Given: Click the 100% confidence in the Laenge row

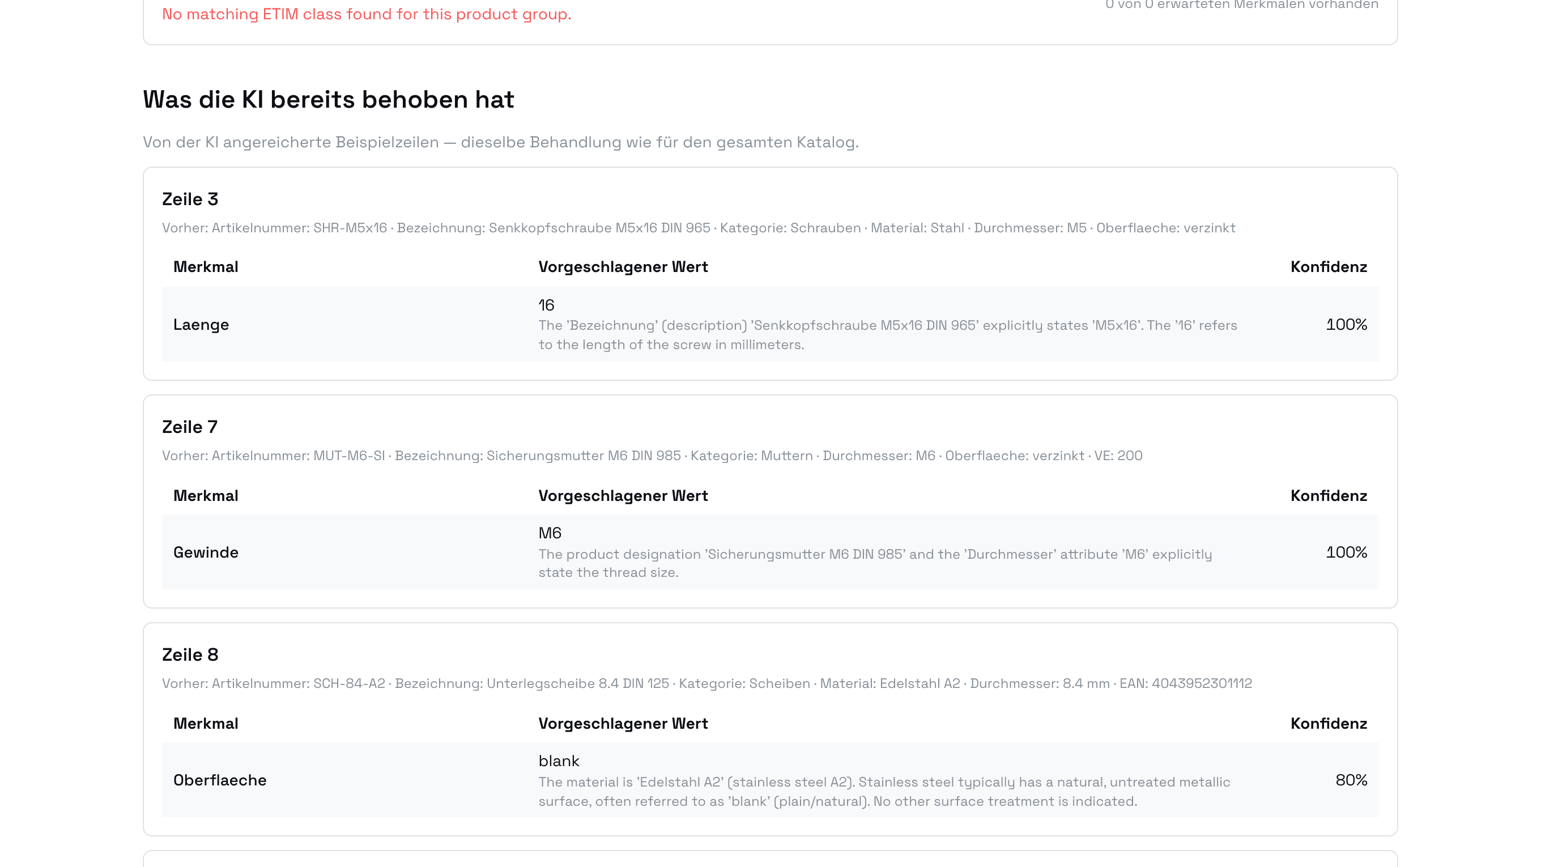Looking at the screenshot, I should tap(1347, 324).
